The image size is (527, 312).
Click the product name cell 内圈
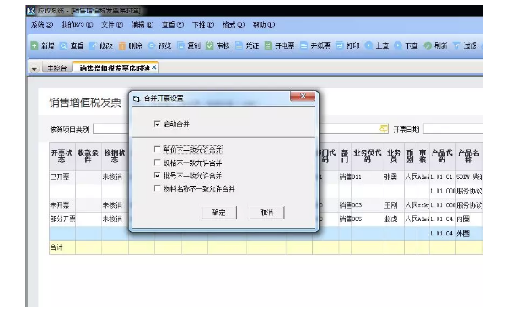(x=469, y=219)
